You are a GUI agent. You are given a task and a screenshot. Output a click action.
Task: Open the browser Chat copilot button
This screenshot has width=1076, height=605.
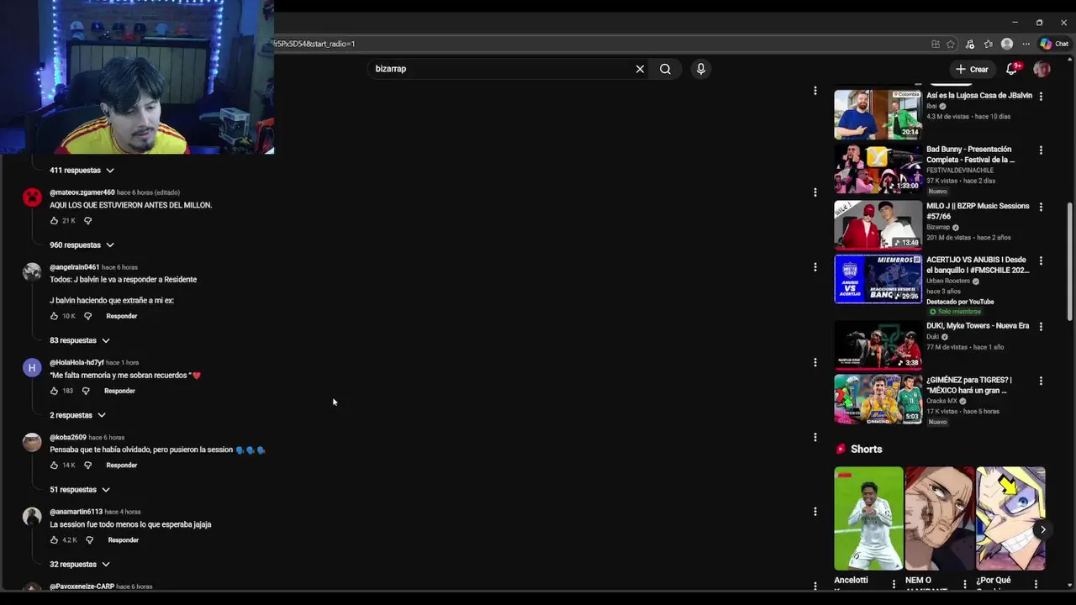click(1054, 44)
